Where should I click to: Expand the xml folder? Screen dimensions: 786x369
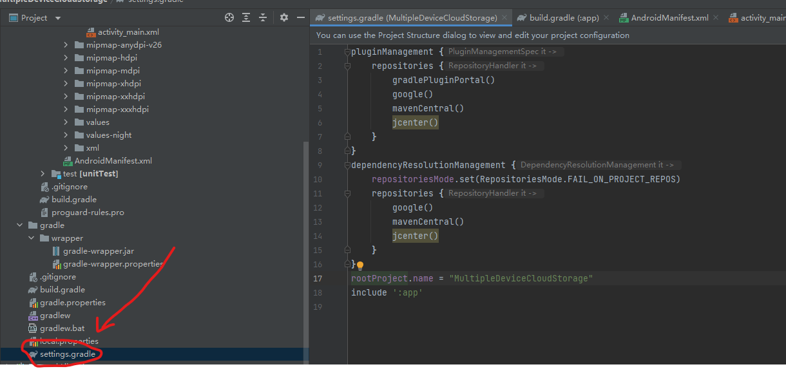66,148
